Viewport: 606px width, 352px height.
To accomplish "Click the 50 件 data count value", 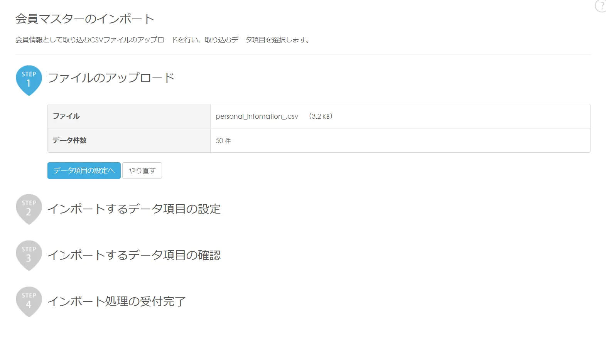I will pyautogui.click(x=223, y=141).
